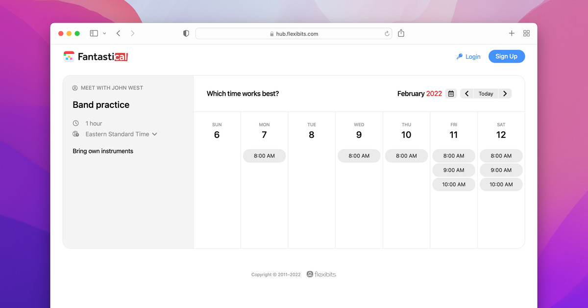Go back using the browser back arrow
588x308 pixels.
118,33
